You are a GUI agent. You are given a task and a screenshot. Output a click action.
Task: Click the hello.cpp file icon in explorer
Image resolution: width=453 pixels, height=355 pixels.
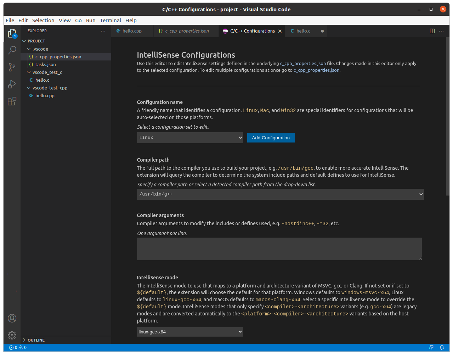click(31, 95)
